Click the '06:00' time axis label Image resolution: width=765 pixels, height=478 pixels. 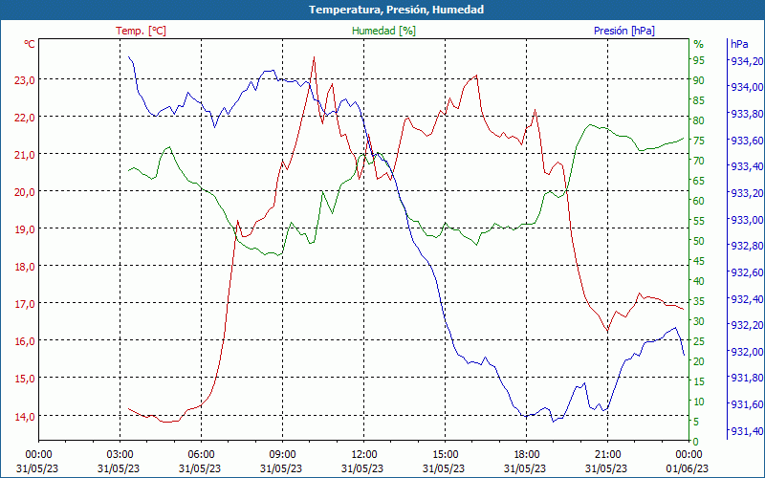[x=201, y=455]
